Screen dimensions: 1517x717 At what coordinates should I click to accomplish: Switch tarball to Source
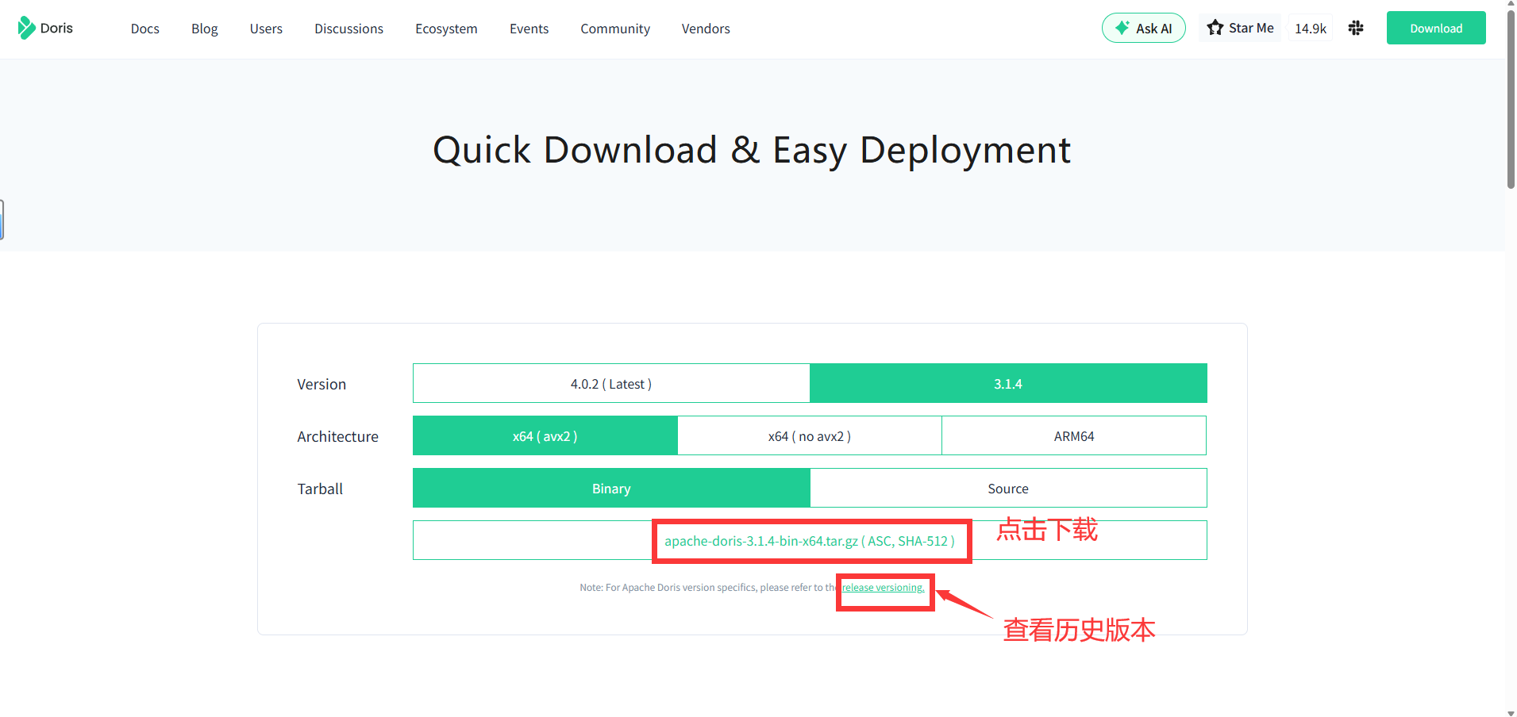click(x=1007, y=489)
